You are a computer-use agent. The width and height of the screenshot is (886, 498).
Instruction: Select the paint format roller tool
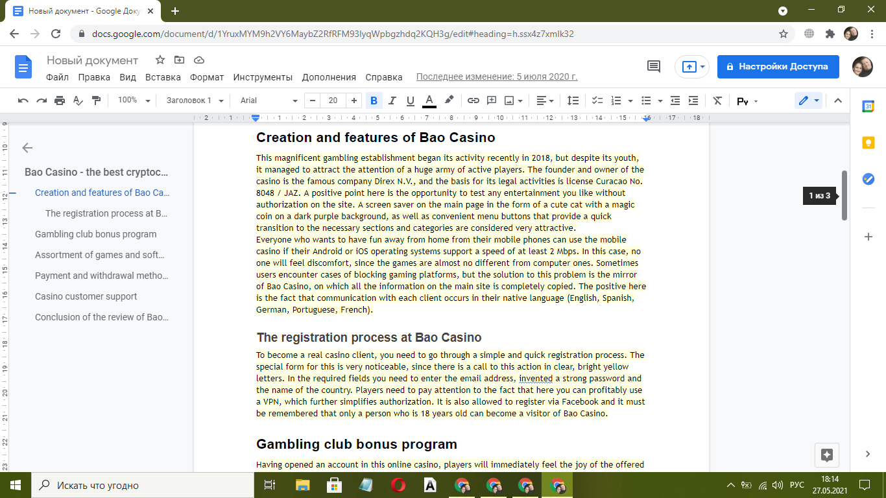[x=97, y=101]
